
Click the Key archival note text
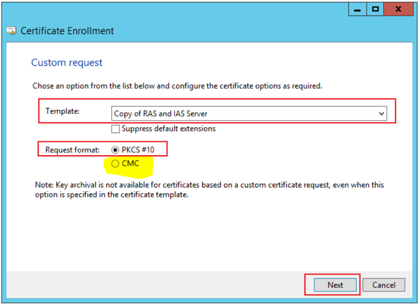click(x=209, y=190)
